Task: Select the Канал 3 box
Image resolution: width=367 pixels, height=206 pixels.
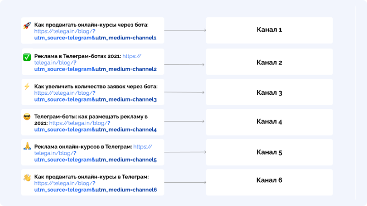Action: pos(269,92)
